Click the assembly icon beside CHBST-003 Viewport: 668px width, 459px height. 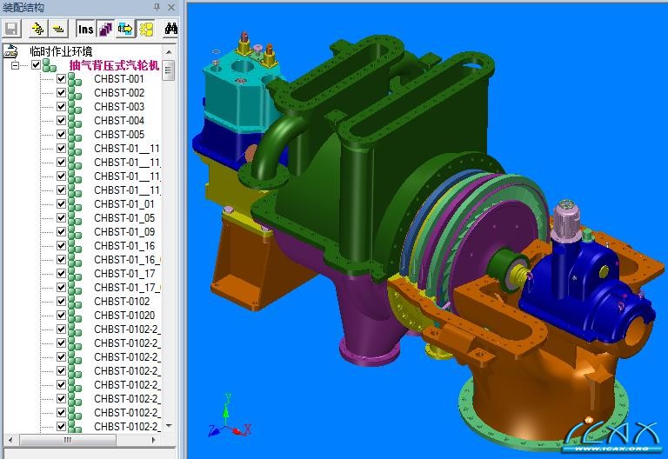[75, 107]
